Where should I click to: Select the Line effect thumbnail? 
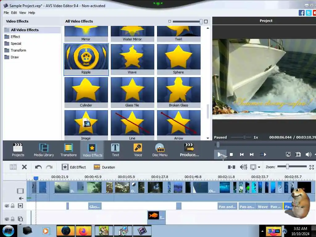[132, 125]
